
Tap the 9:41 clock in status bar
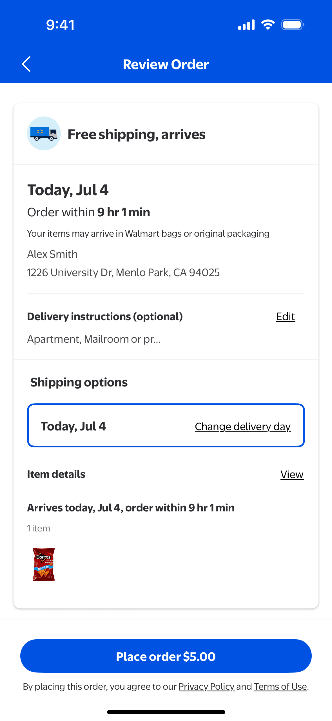[61, 25]
